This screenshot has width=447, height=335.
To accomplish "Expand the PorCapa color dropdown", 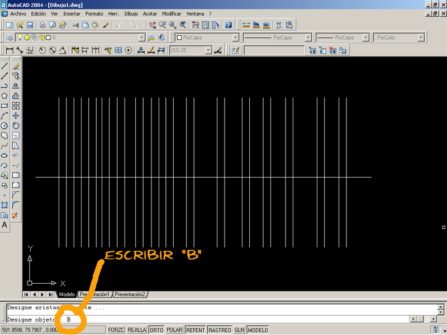I will (235, 37).
